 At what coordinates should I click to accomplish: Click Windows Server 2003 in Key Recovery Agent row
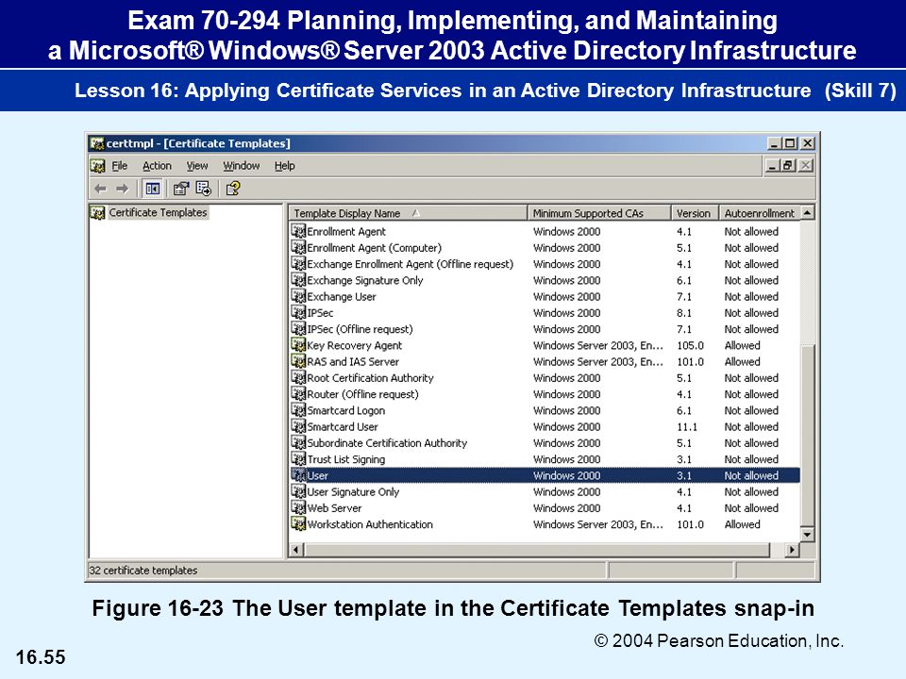(597, 345)
